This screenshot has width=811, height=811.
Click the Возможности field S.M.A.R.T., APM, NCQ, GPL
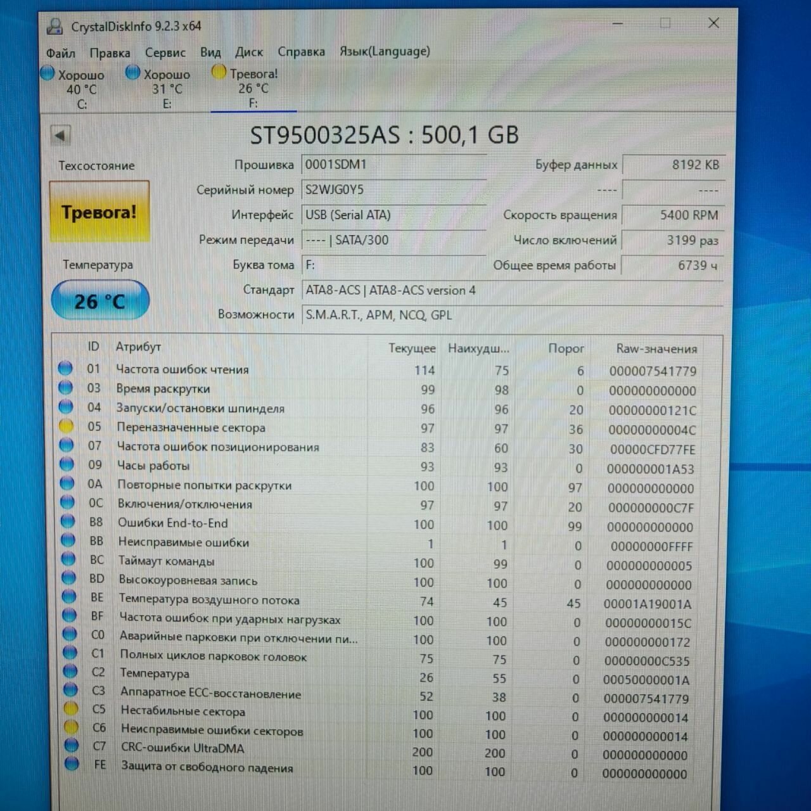click(512, 315)
